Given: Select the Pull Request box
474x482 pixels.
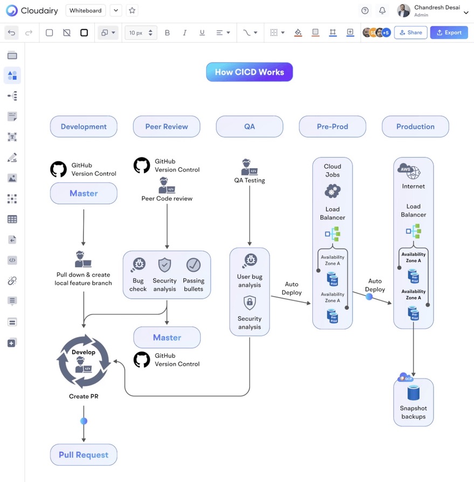Looking at the screenshot, I should pyautogui.click(x=84, y=455).
